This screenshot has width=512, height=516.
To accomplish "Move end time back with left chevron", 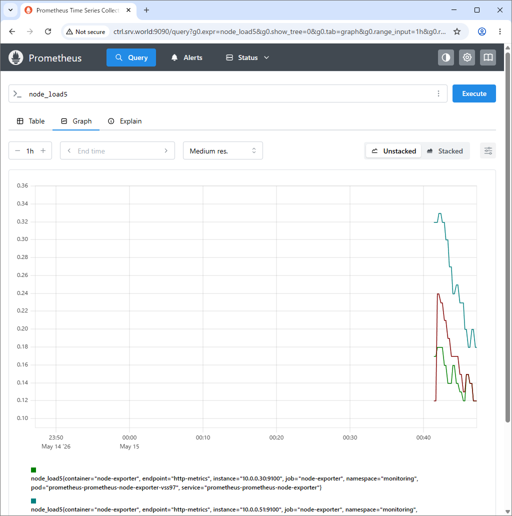I will [69, 150].
